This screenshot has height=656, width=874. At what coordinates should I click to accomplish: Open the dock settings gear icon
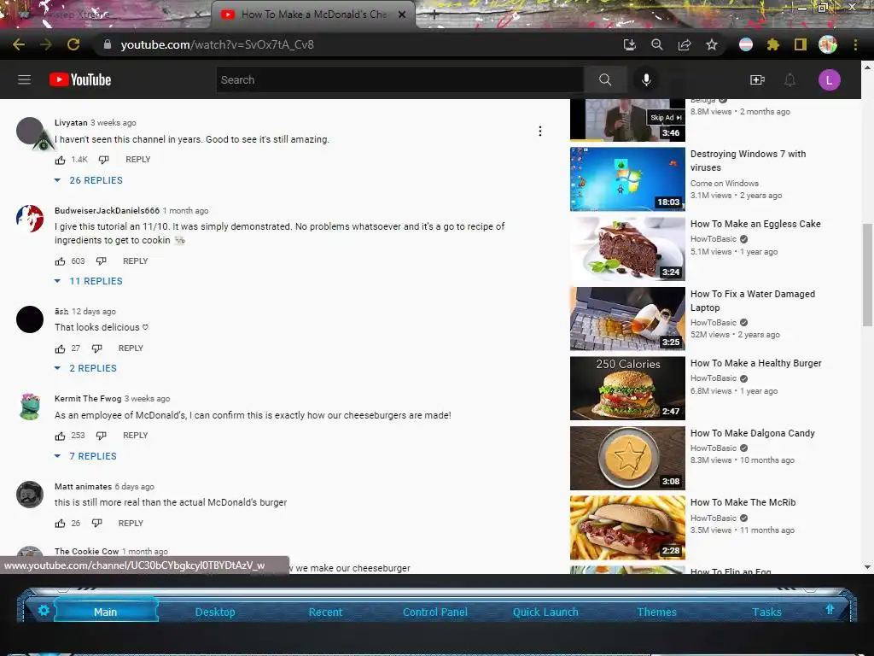coord(44,610)
